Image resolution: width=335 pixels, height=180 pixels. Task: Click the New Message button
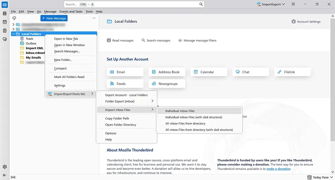54,18
